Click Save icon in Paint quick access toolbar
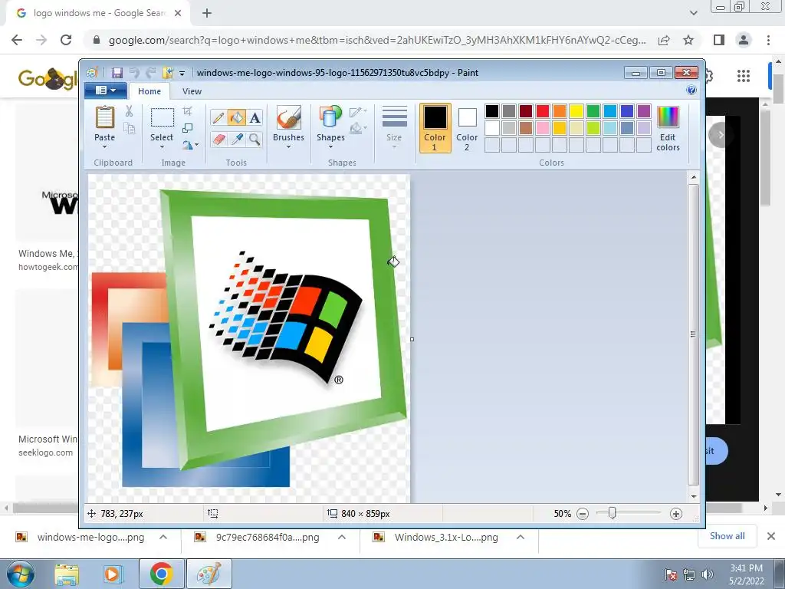 117,73
